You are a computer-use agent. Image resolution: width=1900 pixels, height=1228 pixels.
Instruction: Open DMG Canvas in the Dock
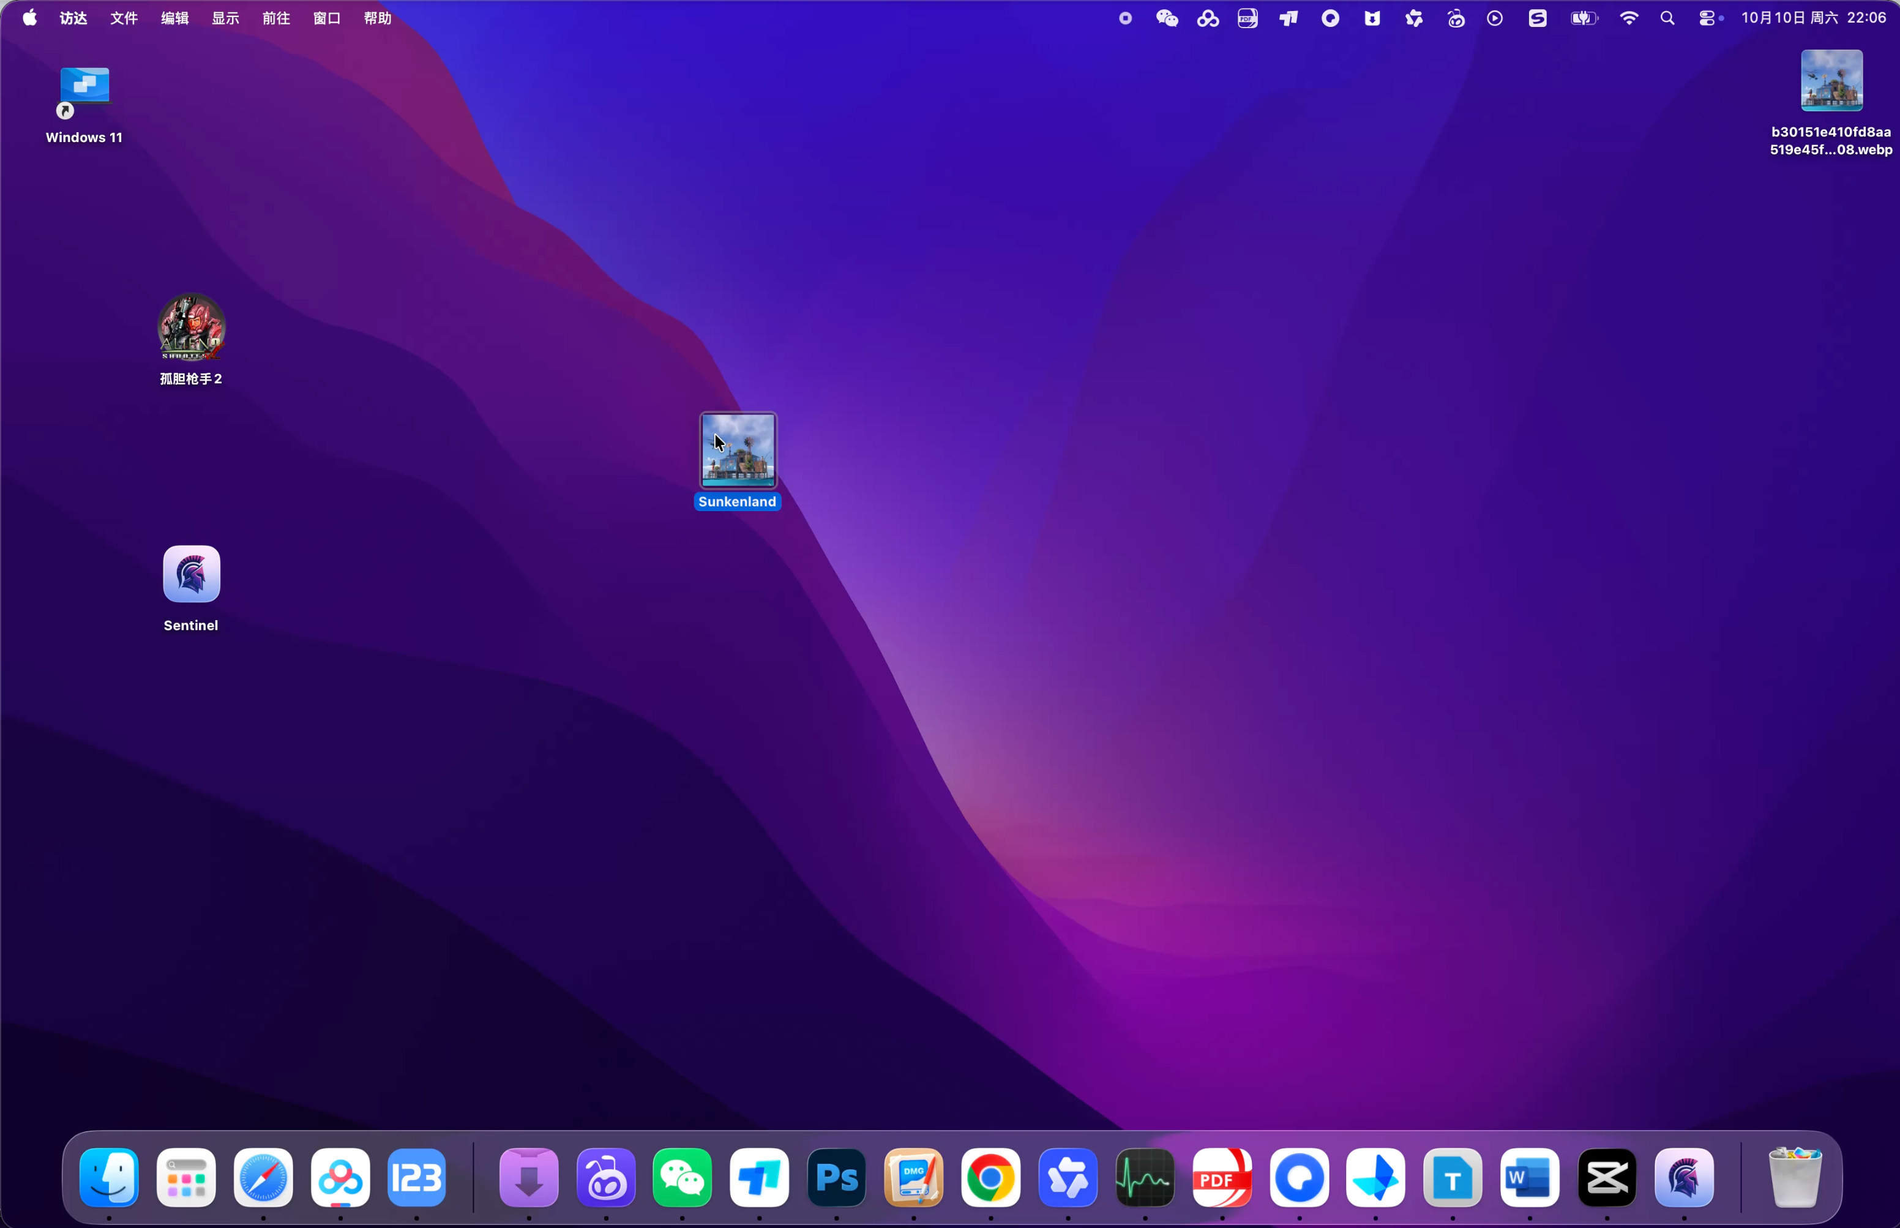tap(914, 1178)
